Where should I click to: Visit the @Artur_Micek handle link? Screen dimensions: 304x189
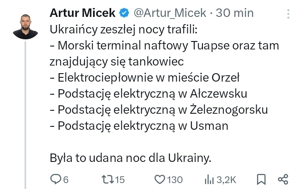[x=169, y=14]
